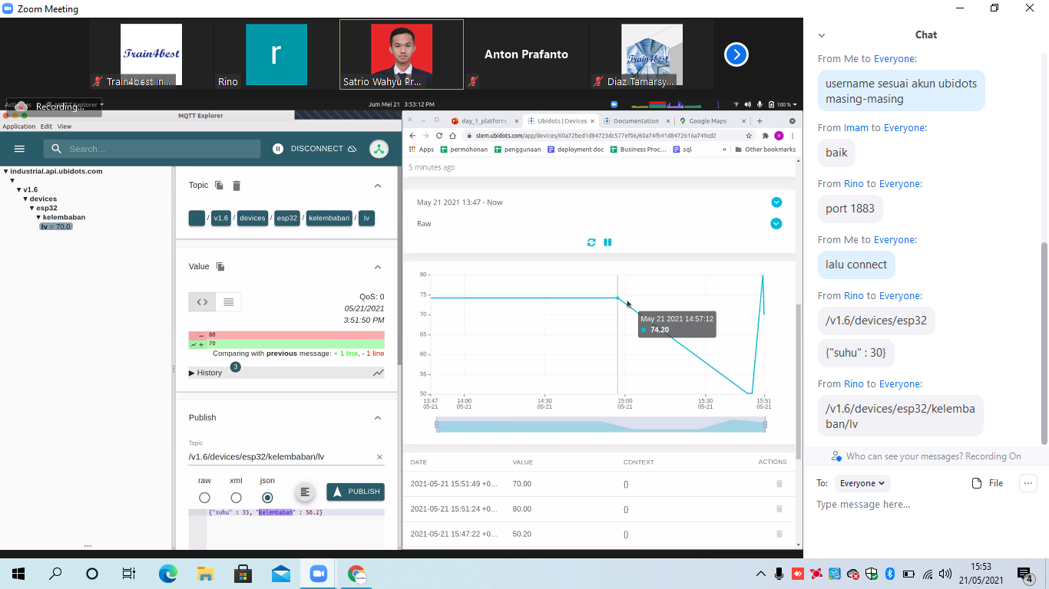Refresh the Ubidots chart data
Image resolution: width=1049 pixels, height=589 pixels.
click(x=591, y=242)
